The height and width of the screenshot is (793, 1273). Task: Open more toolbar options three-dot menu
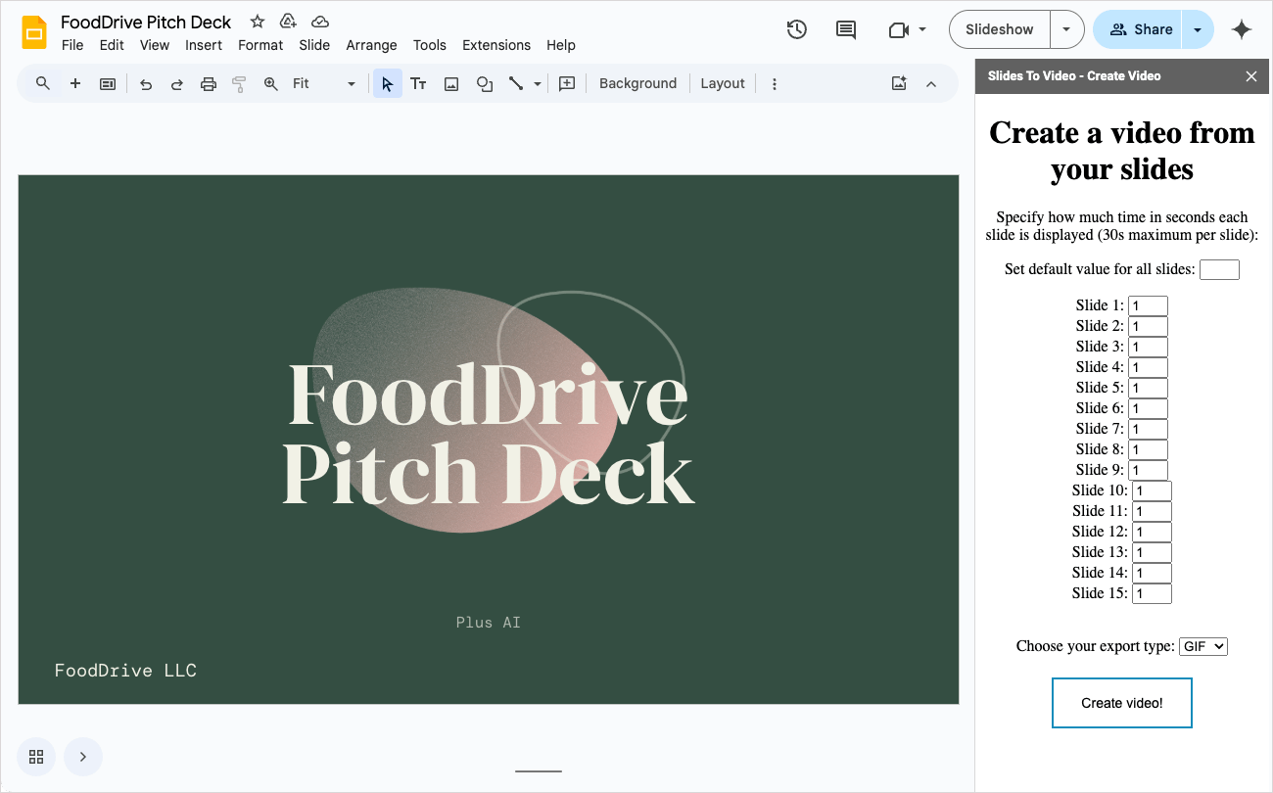775,83
